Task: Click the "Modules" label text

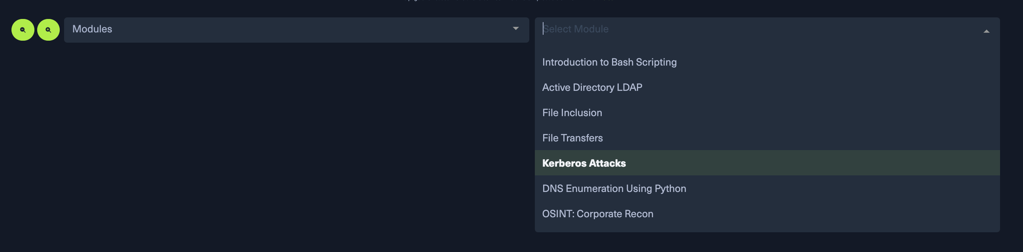Action: [x=92, y=29]
